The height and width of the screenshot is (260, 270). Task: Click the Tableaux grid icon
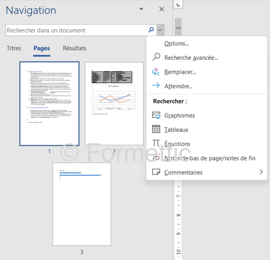click(x=156, y=130)
